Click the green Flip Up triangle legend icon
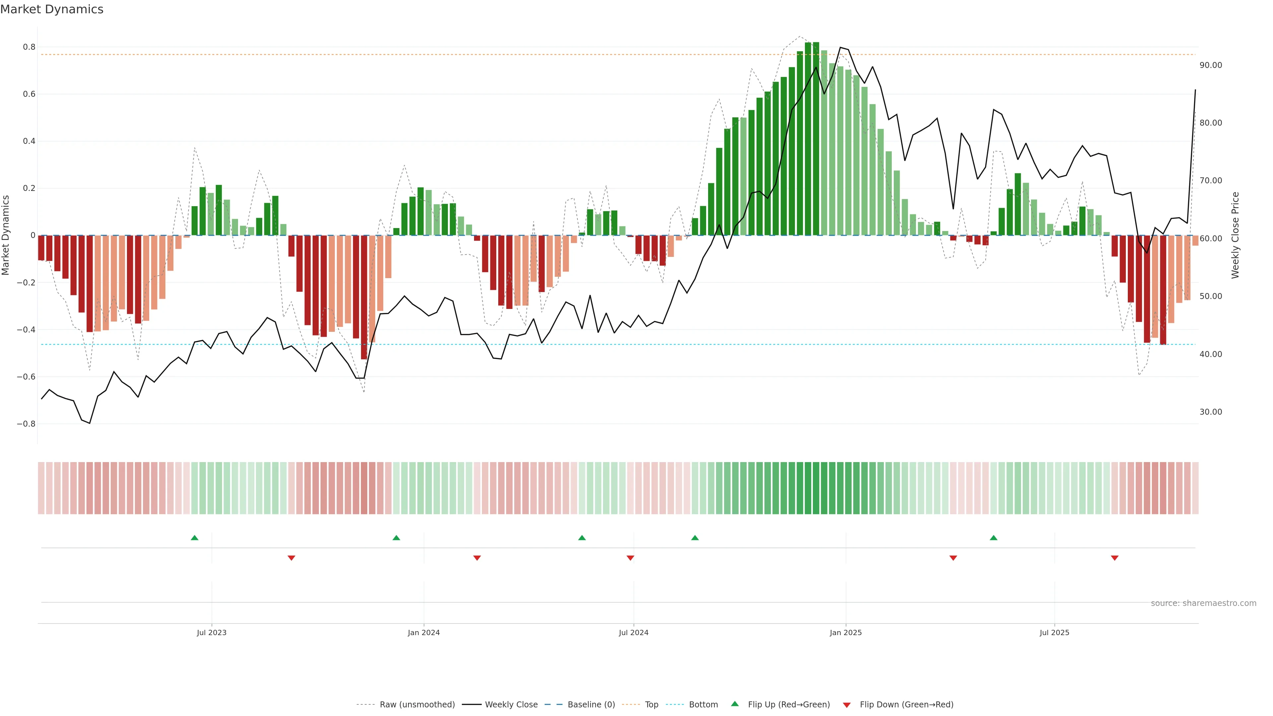Screen dimensions: 1273x716 (735, 704)
